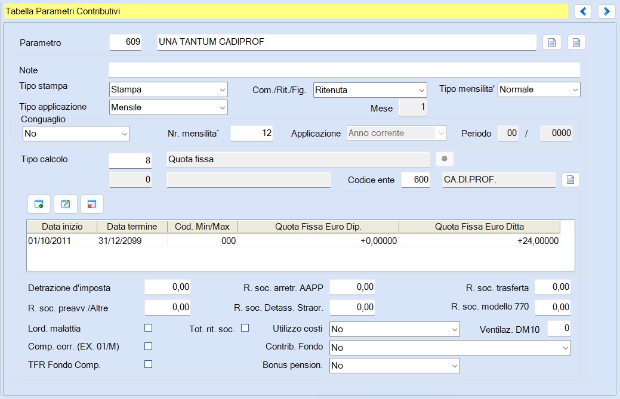Image resolution: width=620 pixels, height=399 pixels.
Task: Click the Data termine column header
Action: tap(132, 227)
